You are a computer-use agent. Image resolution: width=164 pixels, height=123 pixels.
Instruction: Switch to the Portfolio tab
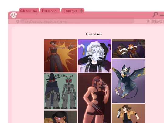click(50, 11)
